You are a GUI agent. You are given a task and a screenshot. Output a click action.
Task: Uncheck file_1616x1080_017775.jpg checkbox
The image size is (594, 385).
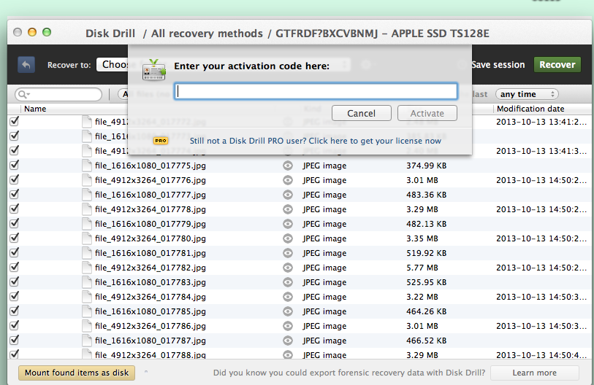click(x=15, y=166)
